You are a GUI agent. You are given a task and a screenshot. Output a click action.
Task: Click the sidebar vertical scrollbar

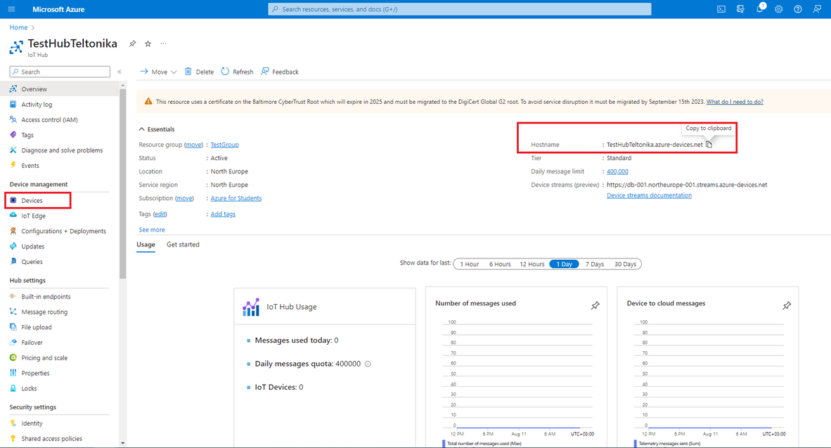click(x=123, y=211)
